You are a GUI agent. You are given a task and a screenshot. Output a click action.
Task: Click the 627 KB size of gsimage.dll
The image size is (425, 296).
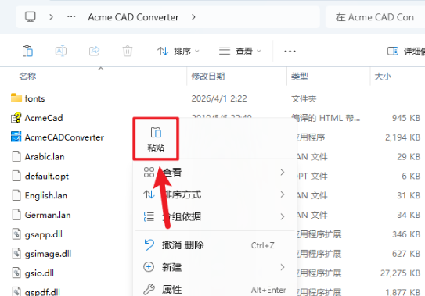pos(406,254)
